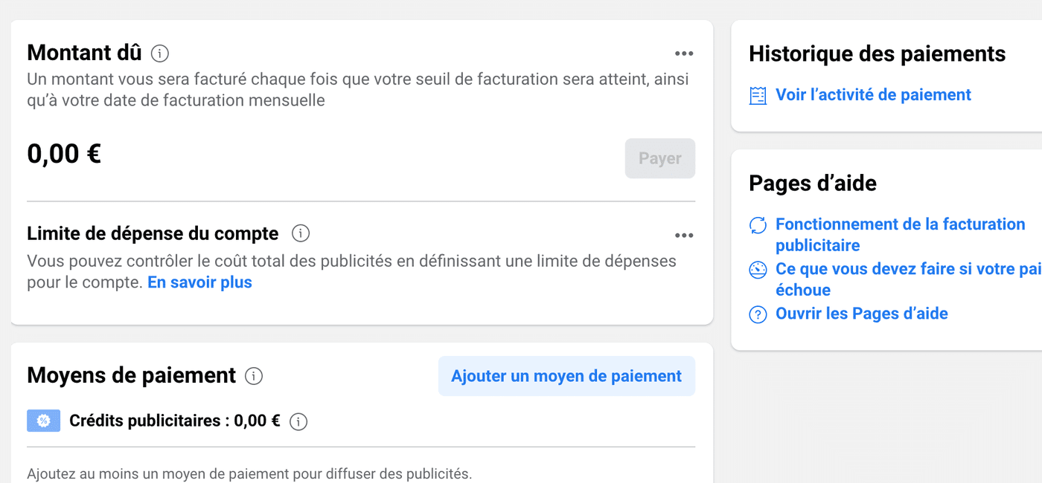Click Ajouter un moyen de paiement
Image resolution: width=1042 pixels, height=483 pixels.
click(x=566, y=376)
